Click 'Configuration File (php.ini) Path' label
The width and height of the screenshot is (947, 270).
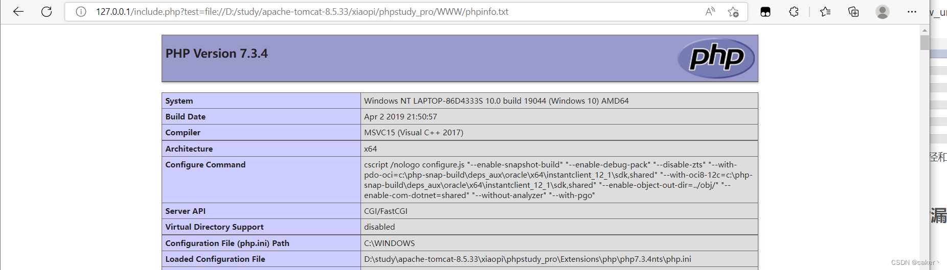(227, 243)
